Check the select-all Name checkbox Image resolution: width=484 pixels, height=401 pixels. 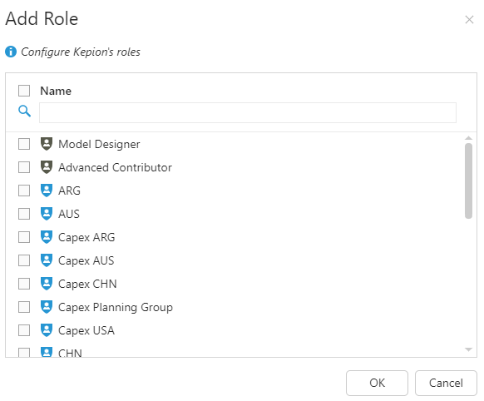[x=24, y=91]
